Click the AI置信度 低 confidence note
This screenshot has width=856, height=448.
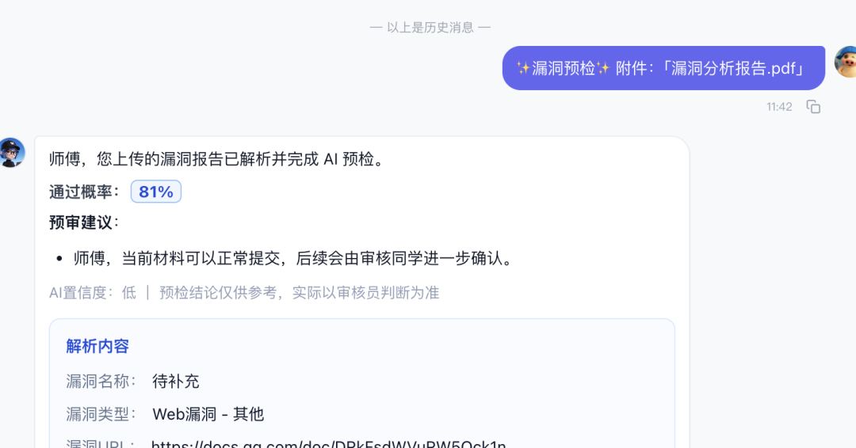click(x=93, y=293)
